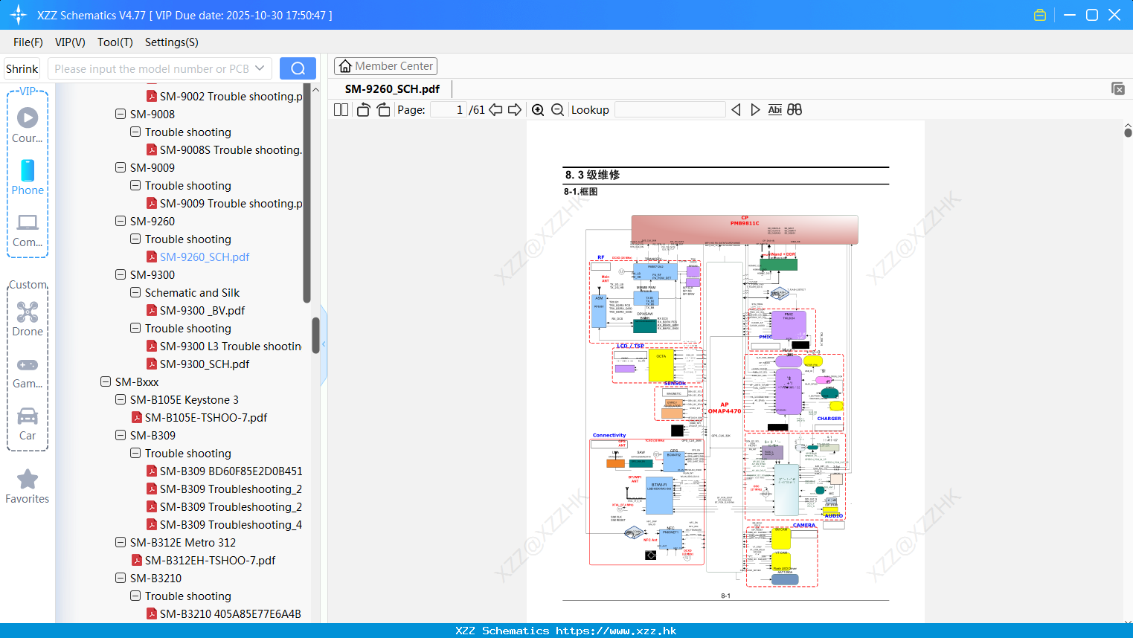This screenshot has height=638, width=1133.
Task: Collapse the SM-B3210 tree node
Action: tap(121, 578)
